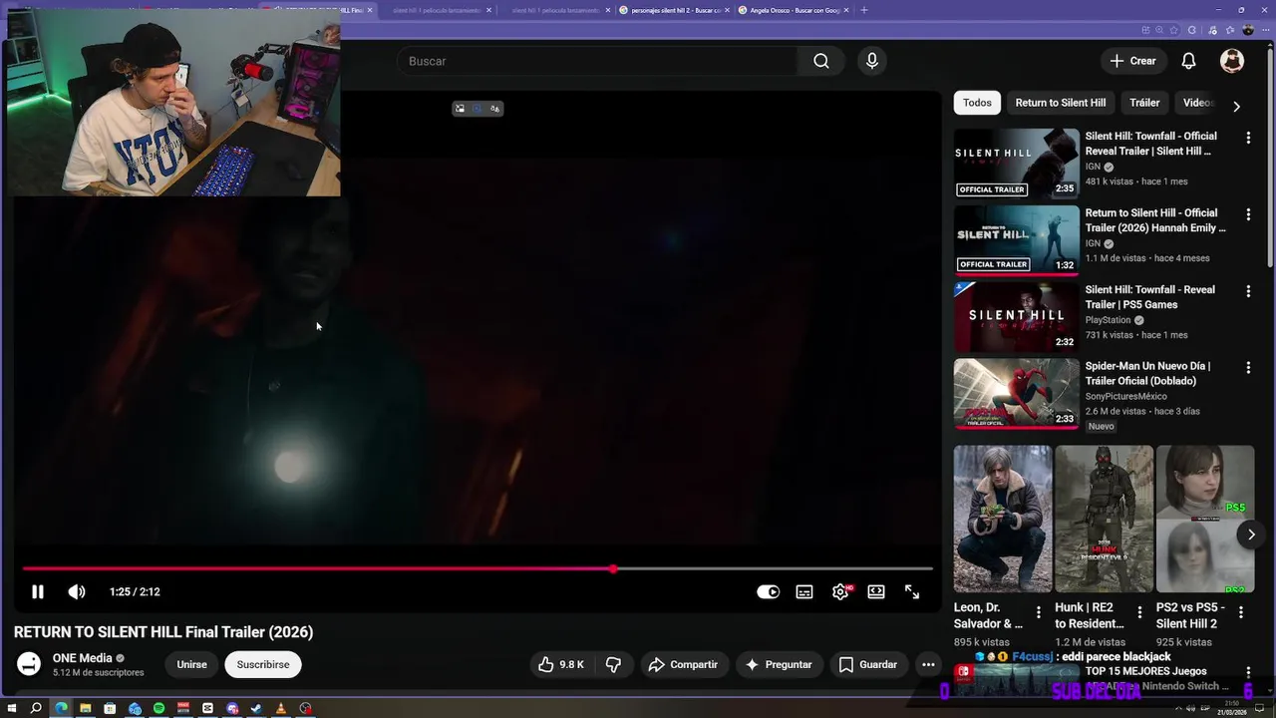Switch to theater mode
The image size is (1276, 718).
(876, 591)
